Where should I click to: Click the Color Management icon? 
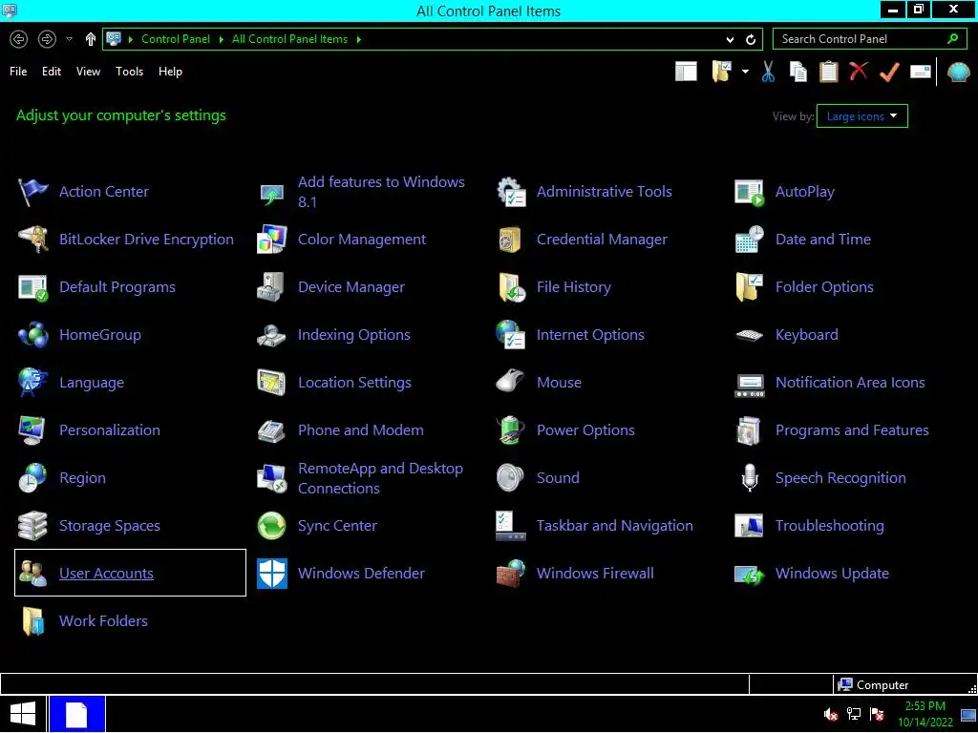(x=272, y=240)
